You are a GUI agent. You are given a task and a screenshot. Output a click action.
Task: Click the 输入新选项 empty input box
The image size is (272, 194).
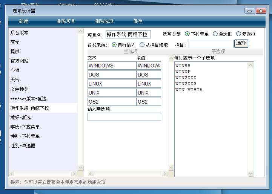click(124, 117)
